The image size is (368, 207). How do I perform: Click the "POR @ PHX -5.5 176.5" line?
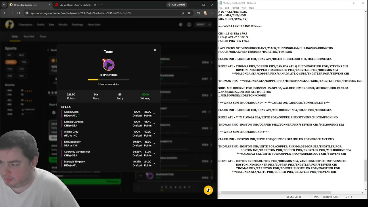[234, 41]
